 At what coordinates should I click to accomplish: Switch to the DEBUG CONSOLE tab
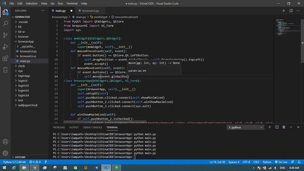[93, 127]
